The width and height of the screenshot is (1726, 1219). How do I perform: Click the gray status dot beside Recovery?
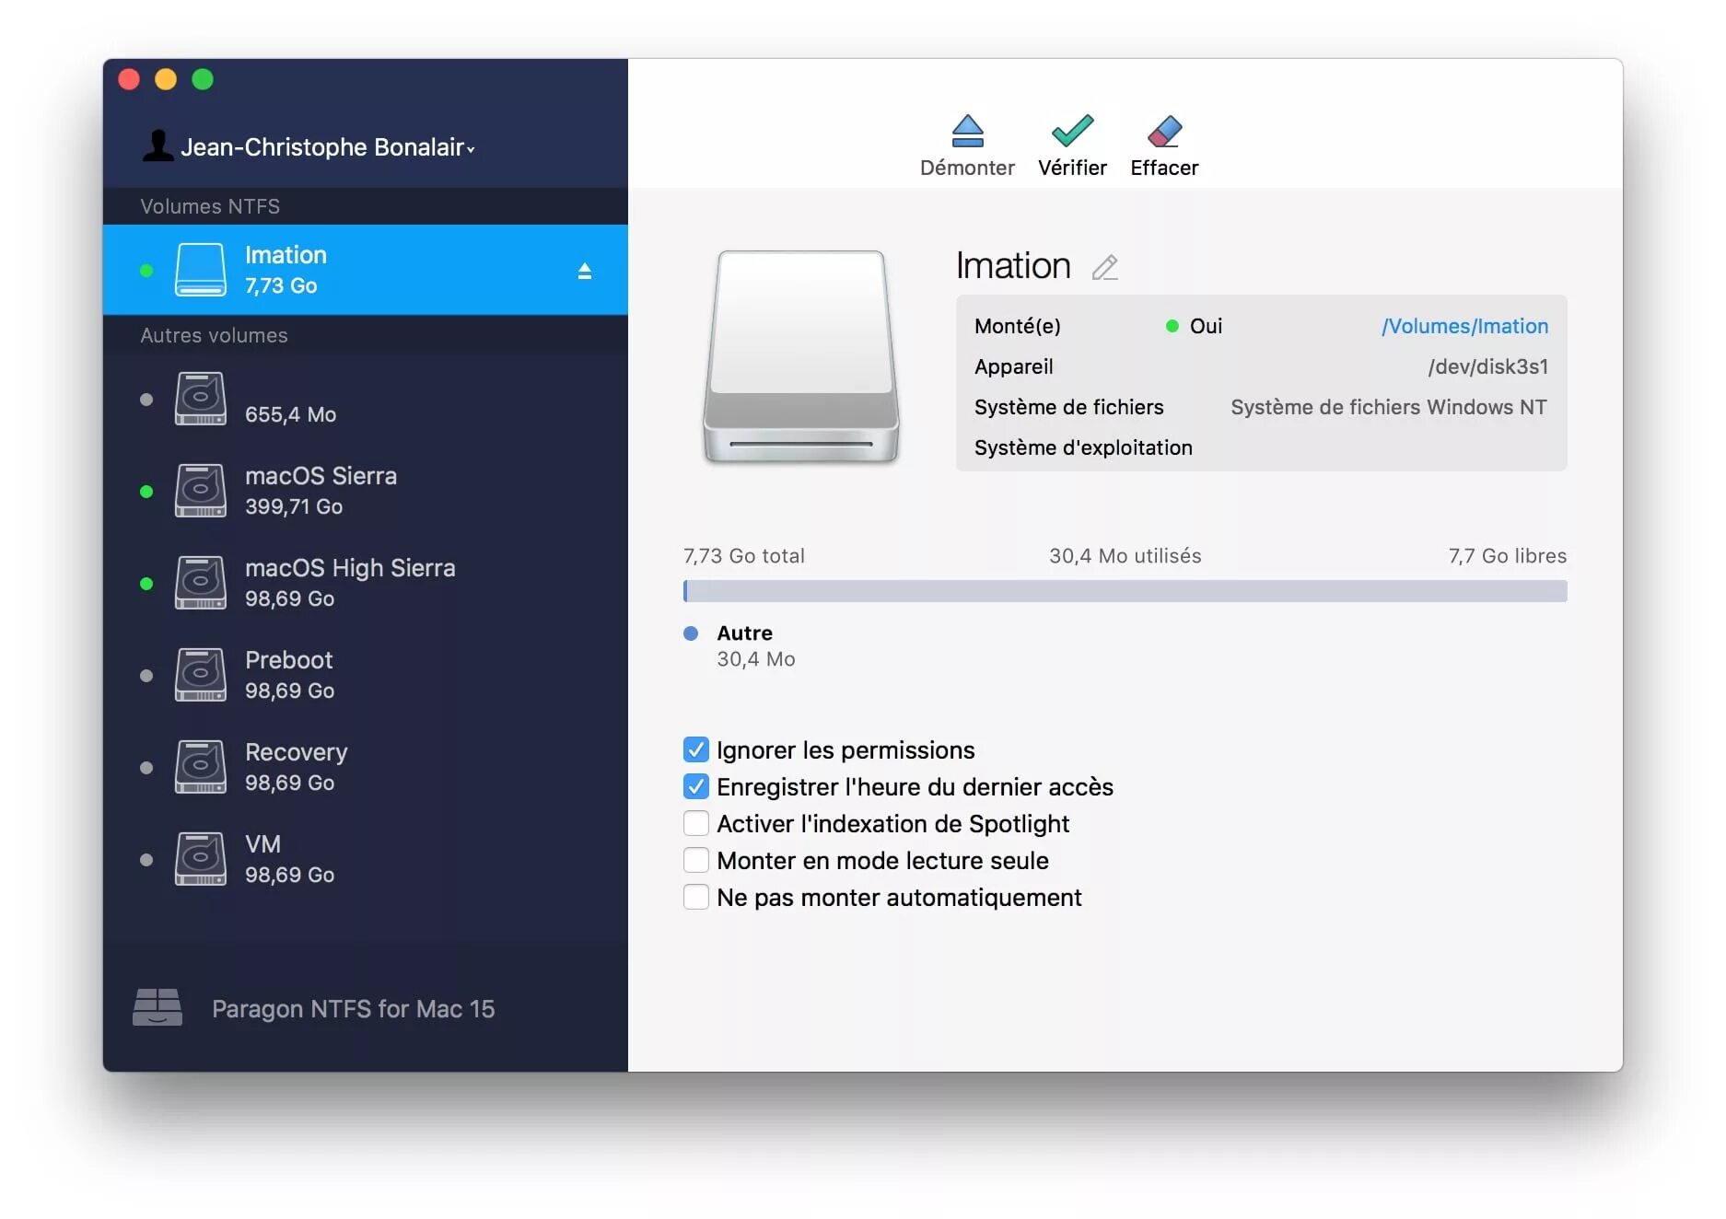point(146,768)
